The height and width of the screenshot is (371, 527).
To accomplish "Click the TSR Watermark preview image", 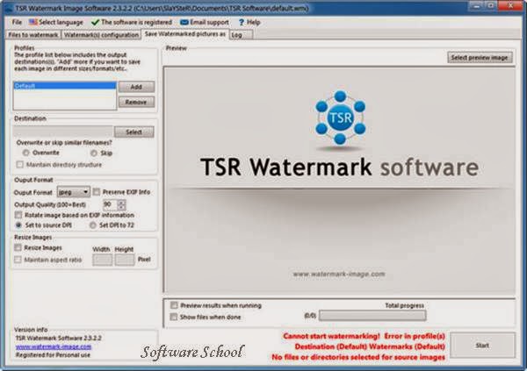I will pyautogui.click(x=339, y=180).
